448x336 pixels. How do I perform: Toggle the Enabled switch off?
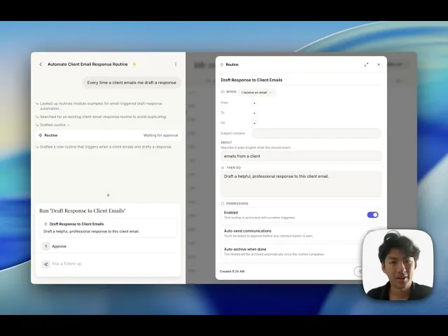click(x=372, y=215)
